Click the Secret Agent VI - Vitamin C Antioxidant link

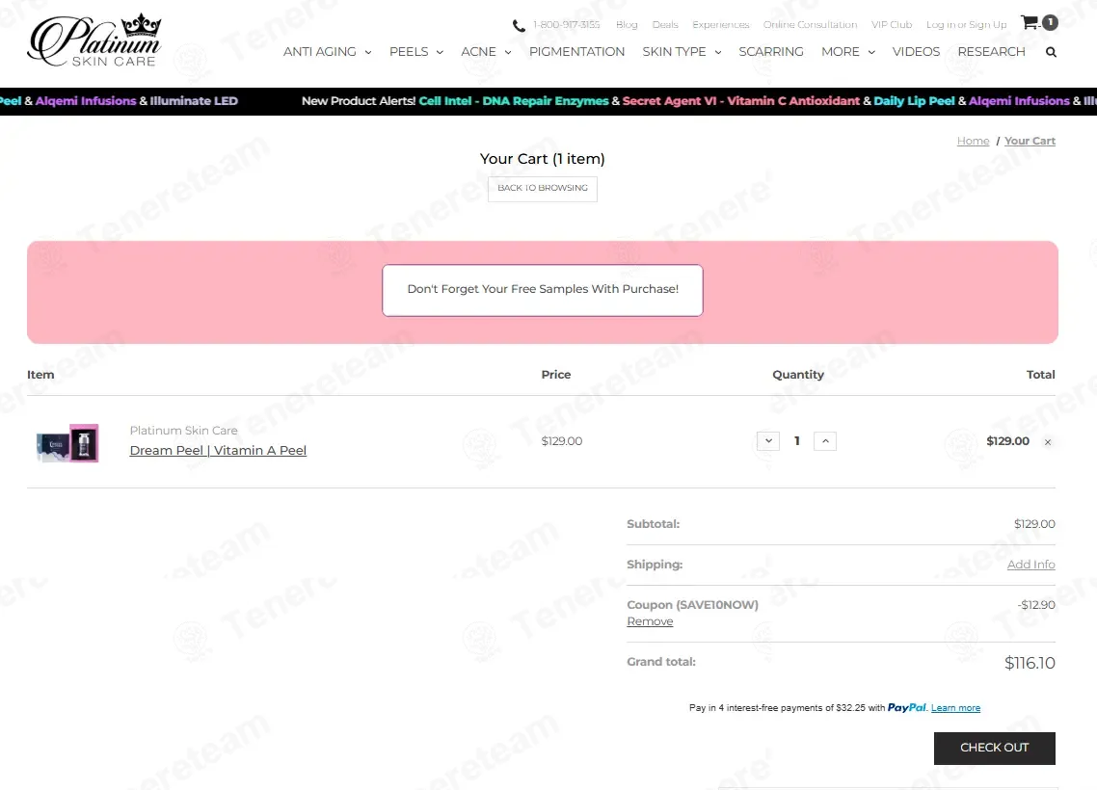(741, 100)
